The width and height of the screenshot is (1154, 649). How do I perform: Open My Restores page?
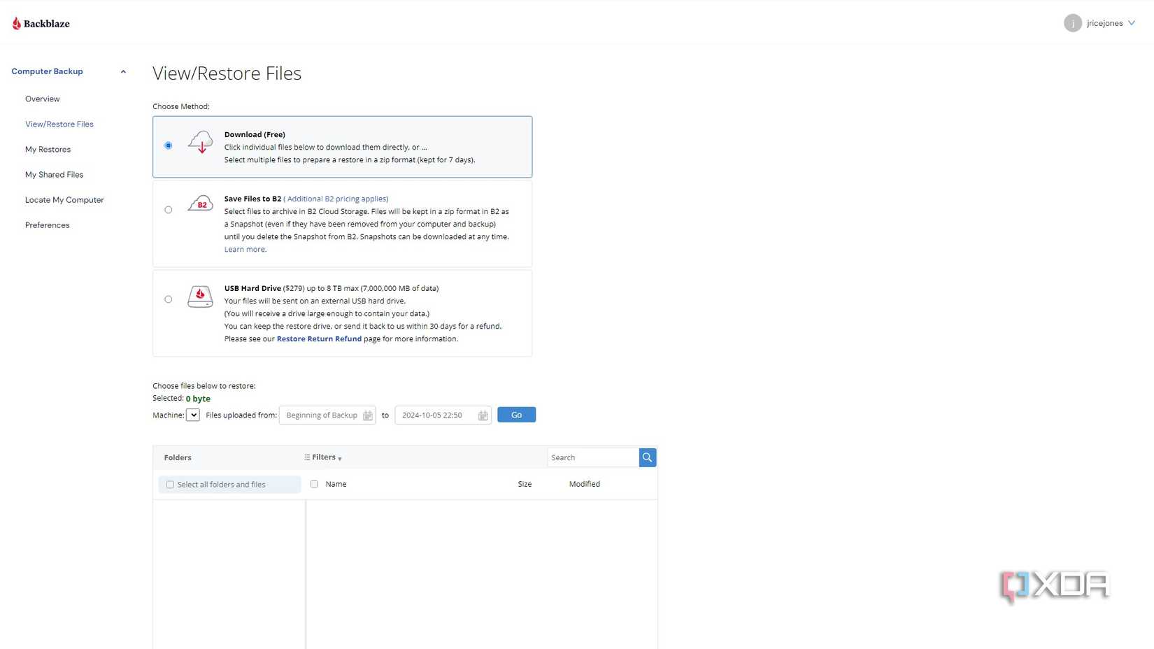coord(48,149)
